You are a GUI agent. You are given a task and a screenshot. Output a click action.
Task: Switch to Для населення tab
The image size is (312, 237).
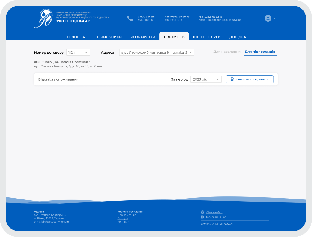point(227,52)
